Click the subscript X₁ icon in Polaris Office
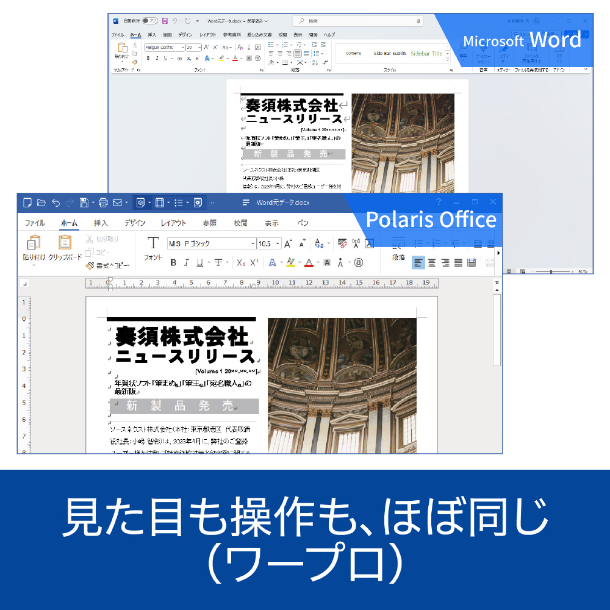610x610 pixels. (240, 262)
